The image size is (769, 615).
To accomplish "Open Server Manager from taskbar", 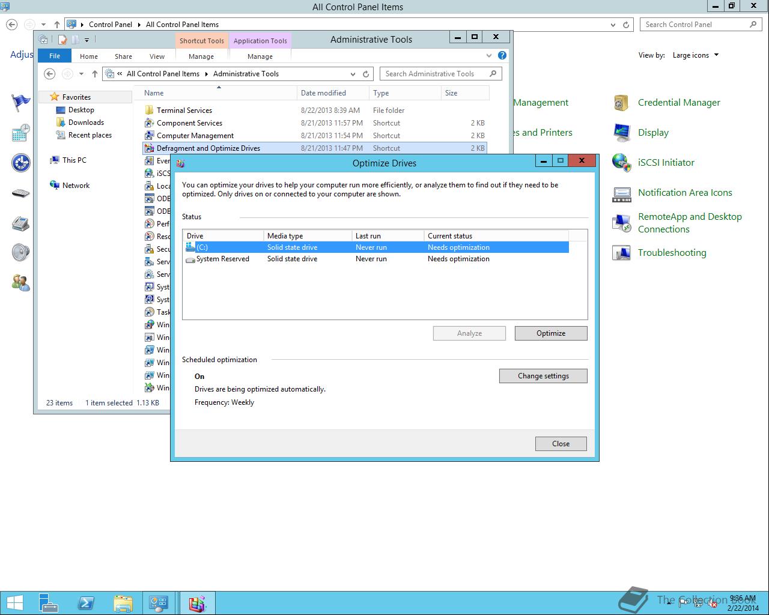I will click(49, 603).
